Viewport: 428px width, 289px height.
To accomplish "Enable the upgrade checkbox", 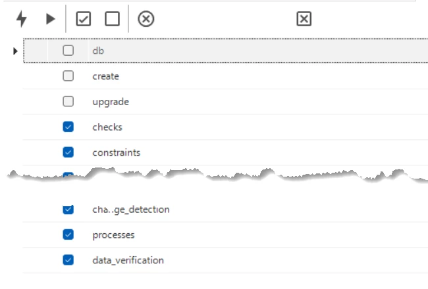I will pos(68,102).
